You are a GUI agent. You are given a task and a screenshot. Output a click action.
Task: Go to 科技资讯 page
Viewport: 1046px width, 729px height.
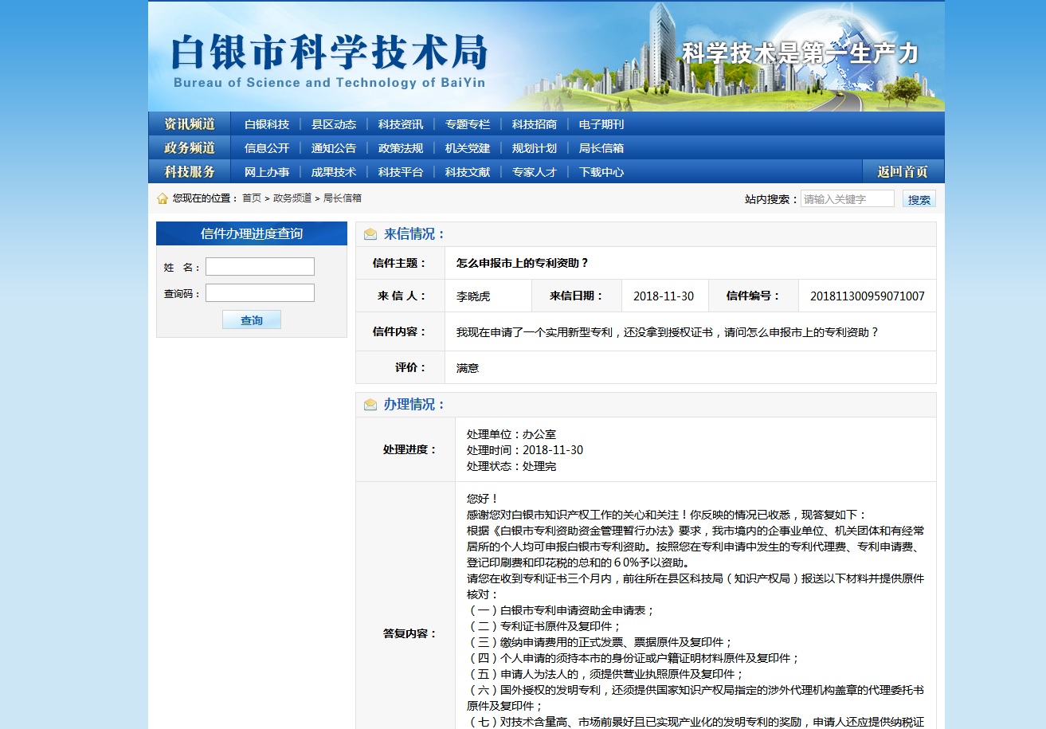click(x=400, y=124)
